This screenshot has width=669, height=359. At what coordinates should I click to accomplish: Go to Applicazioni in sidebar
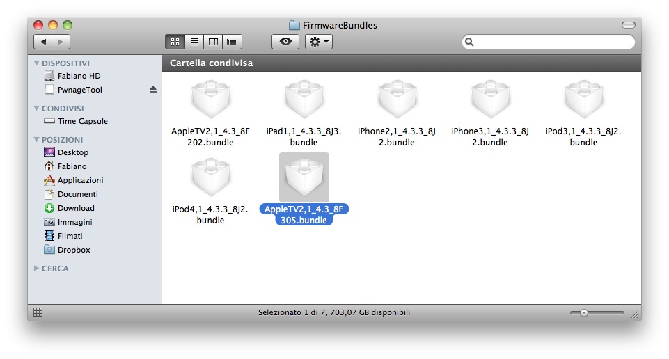pos(80,180)
